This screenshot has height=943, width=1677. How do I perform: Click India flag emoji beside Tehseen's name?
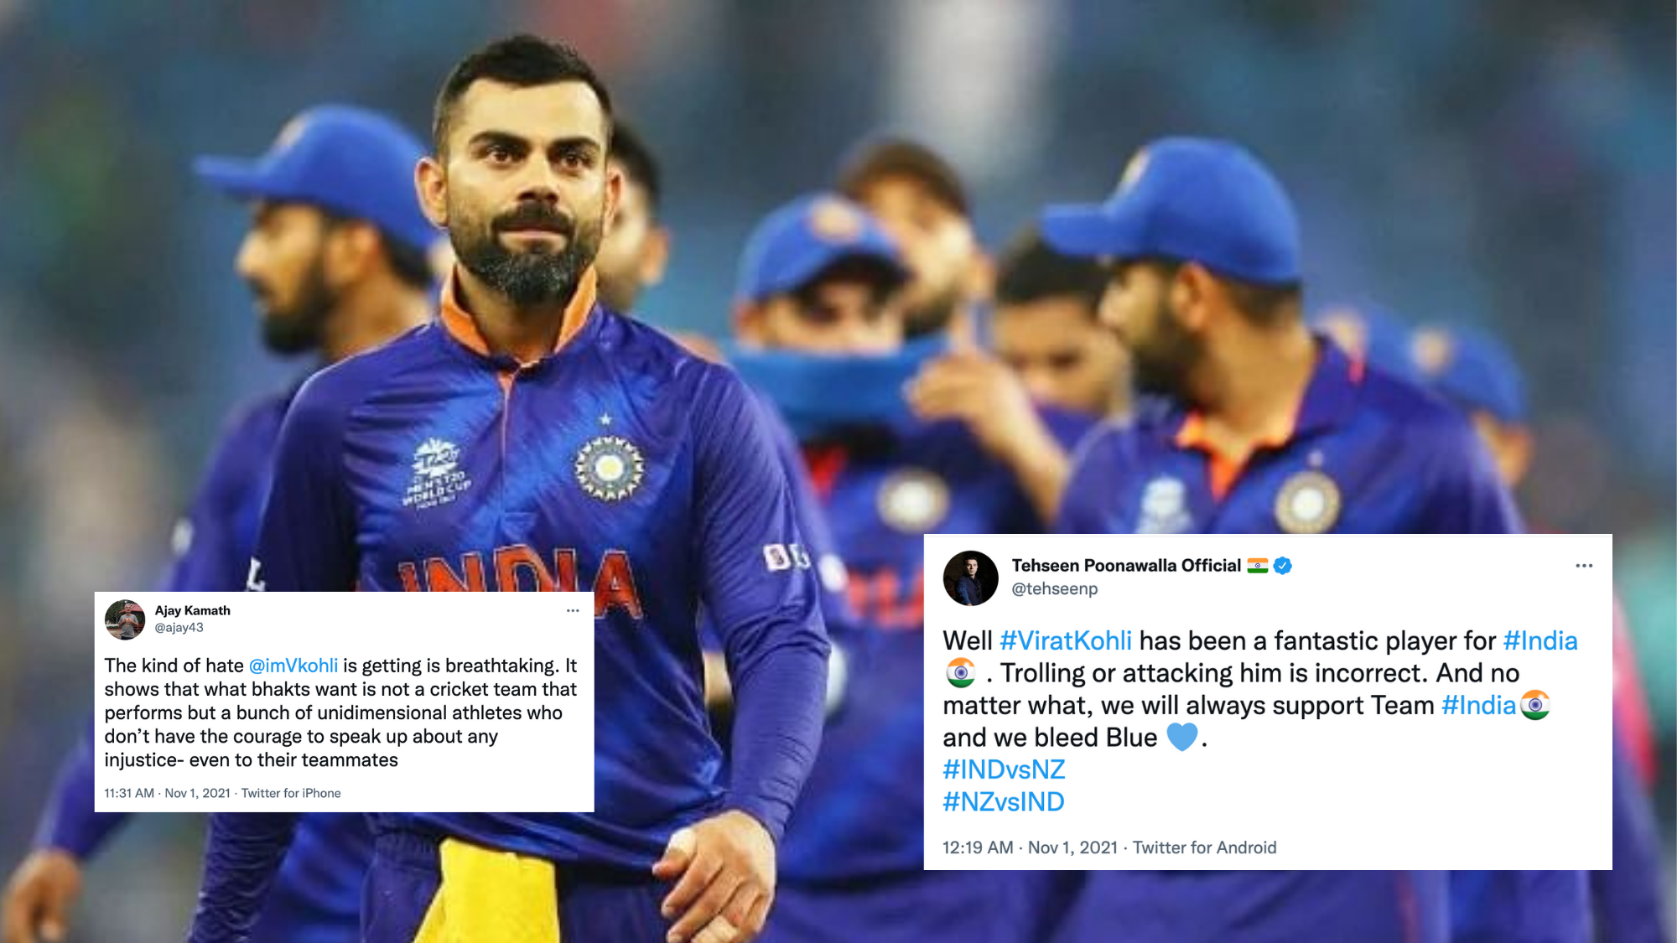point(1258,566)
